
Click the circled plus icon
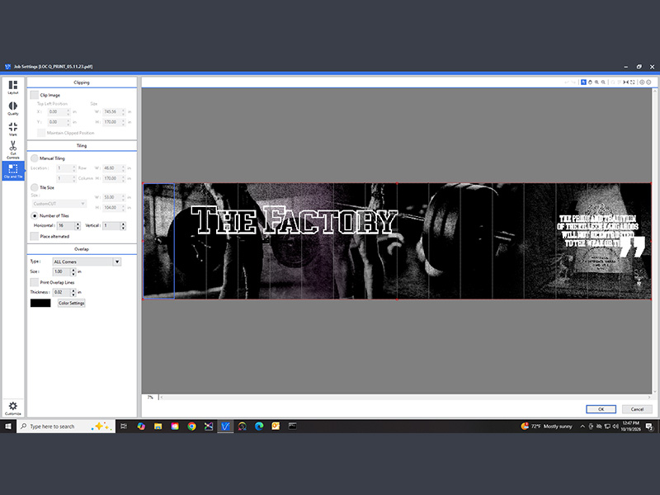tap(642, 82)
